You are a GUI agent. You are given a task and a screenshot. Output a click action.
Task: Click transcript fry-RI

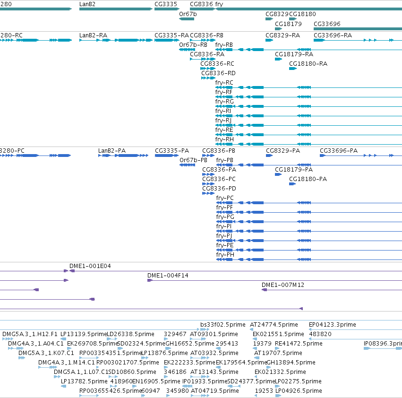(x=308, y=116)
